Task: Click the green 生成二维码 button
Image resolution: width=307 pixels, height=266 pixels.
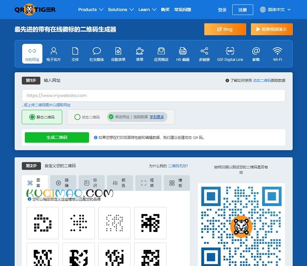Action: point(57,137)
